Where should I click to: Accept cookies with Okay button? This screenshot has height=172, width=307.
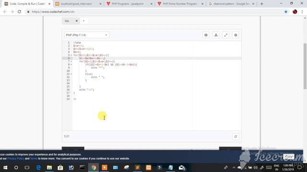click(x=289, y=157)
